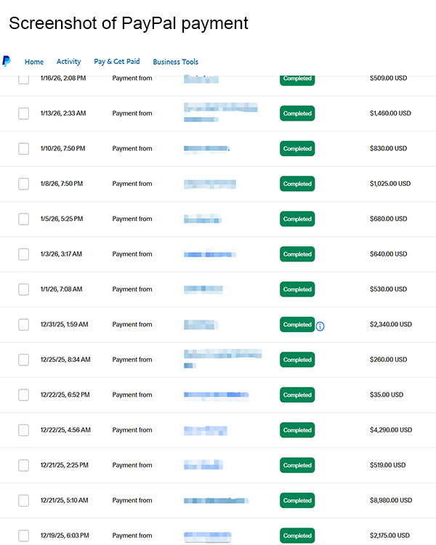This screenshot has width=436, height=545.
Task: Check the 12/31/25, 1:59 AM row checkbox
Action: (24, 324)
